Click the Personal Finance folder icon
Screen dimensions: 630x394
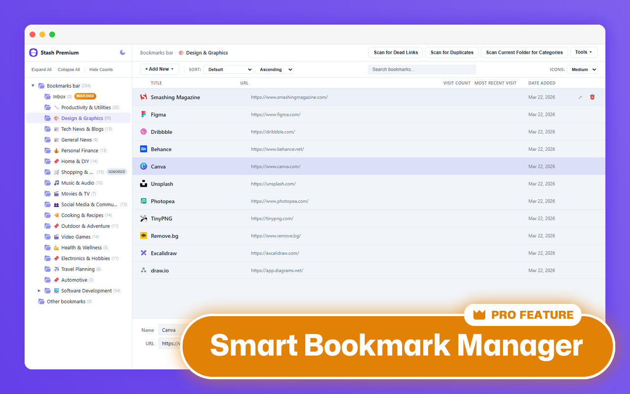[48, 150]
